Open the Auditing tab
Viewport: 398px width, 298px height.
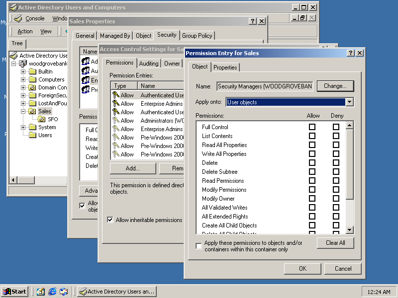coord(149,64)
